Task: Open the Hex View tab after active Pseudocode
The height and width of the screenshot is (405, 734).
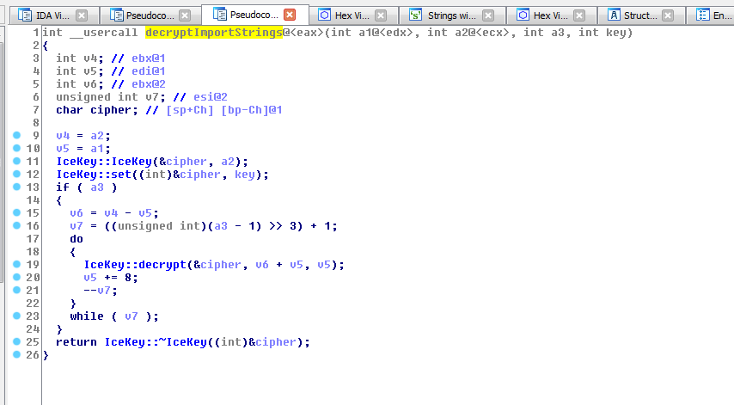Action: pos(352,15)
